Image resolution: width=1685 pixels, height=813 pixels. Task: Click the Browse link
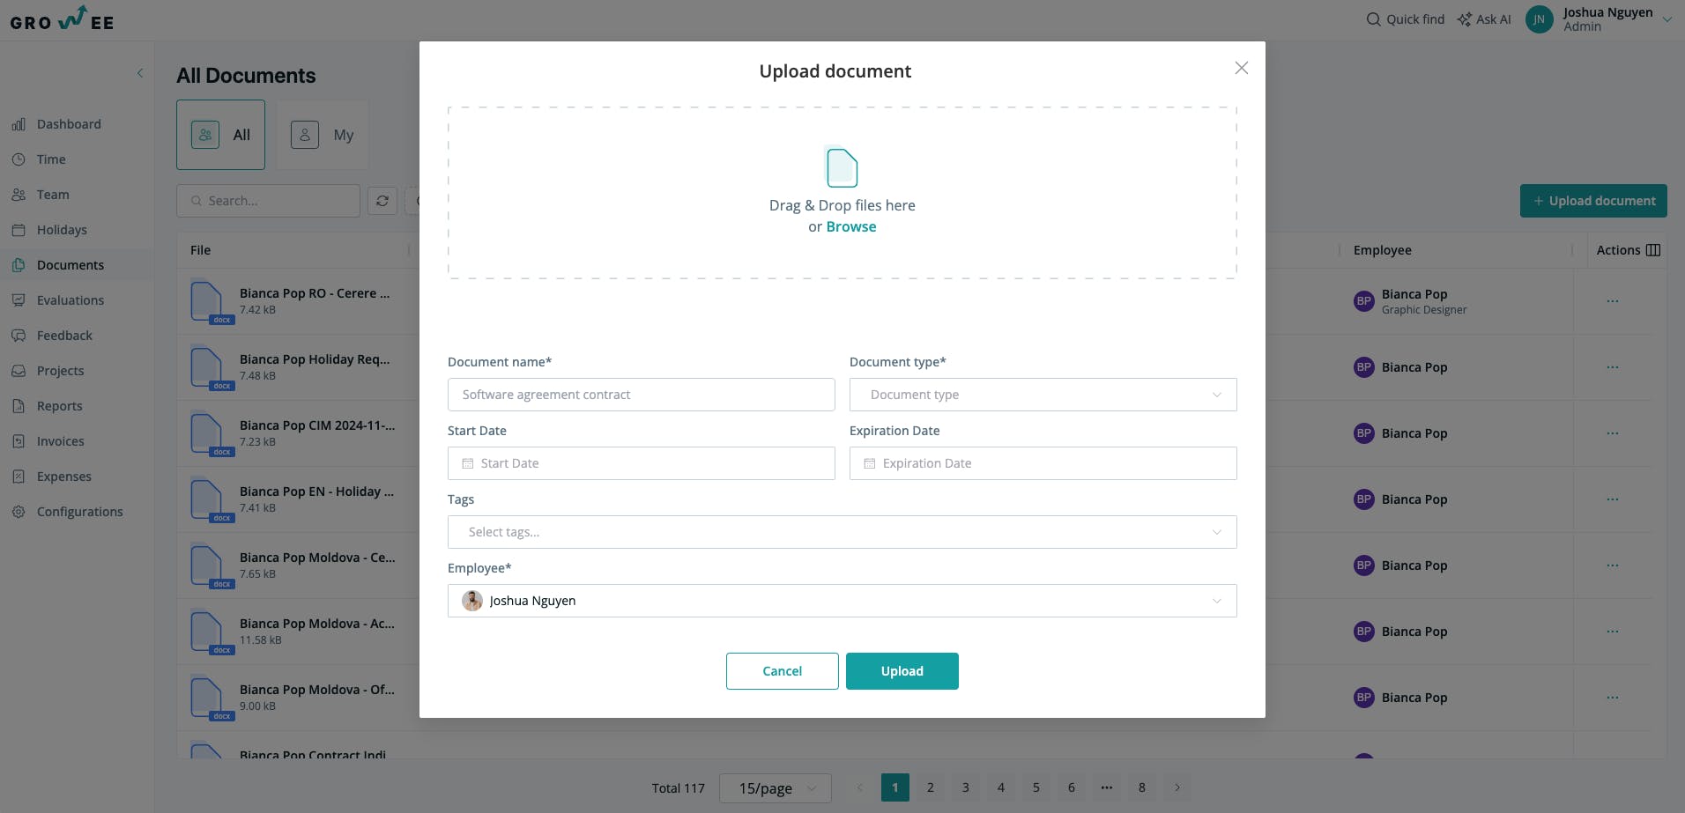click(x=851, y=226)
